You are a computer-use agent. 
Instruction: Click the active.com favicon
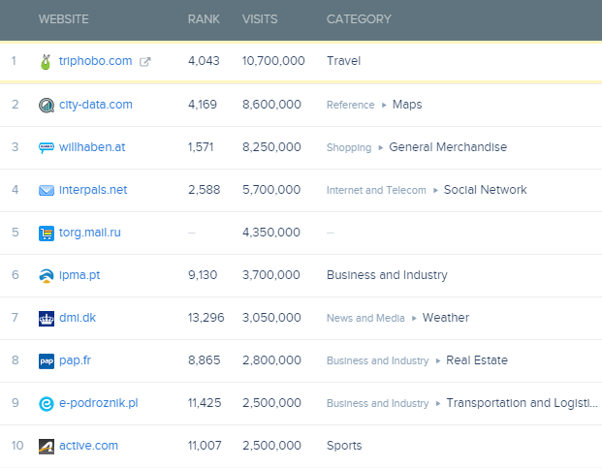[x=47, y=446]
